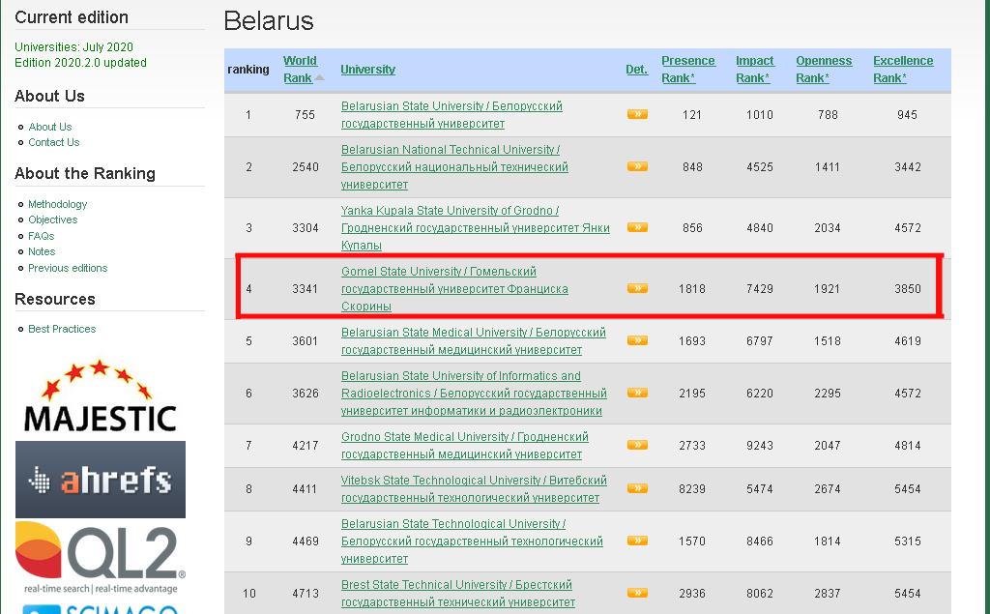Click presence rank value 8239
This screenshot has height=614, width=990.
(692, 489)
